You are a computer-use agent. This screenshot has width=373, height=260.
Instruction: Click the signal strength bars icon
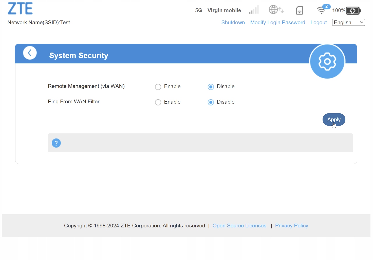(254, 10)
